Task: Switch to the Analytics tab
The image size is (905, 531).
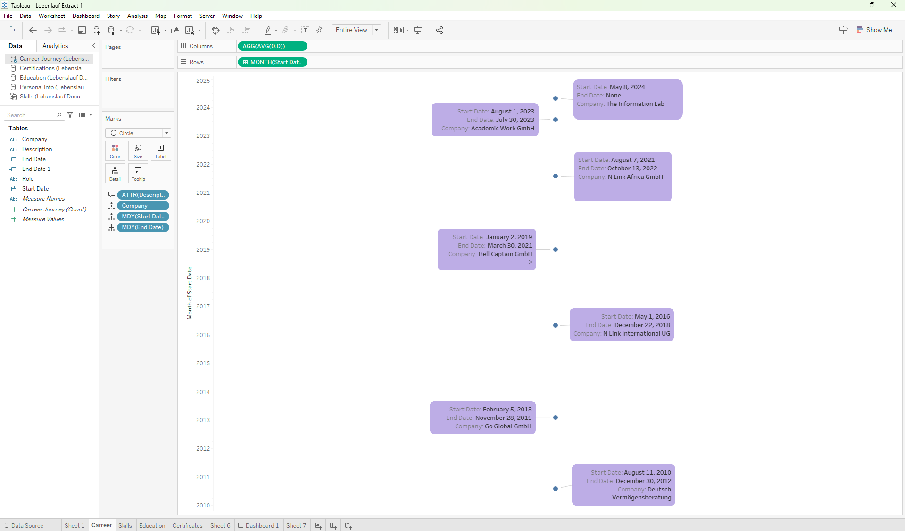Action: [55, 46]
